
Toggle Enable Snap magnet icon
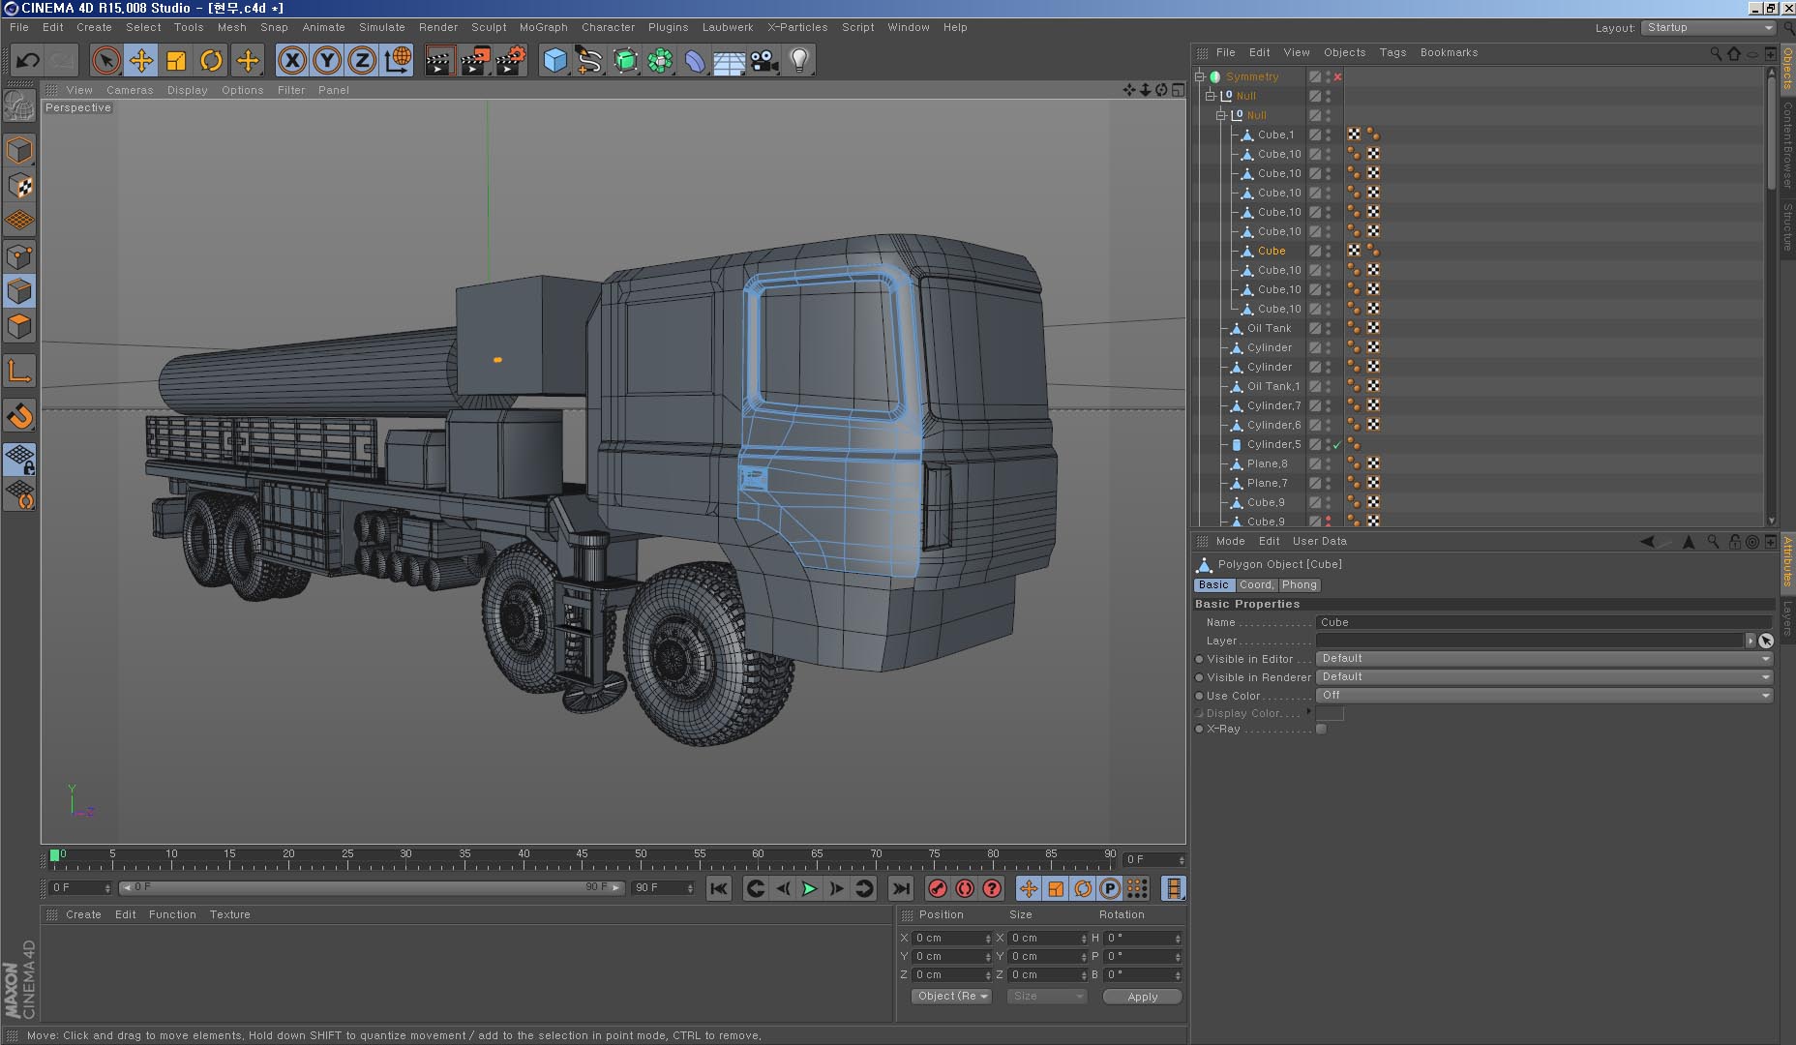(19, 416)
